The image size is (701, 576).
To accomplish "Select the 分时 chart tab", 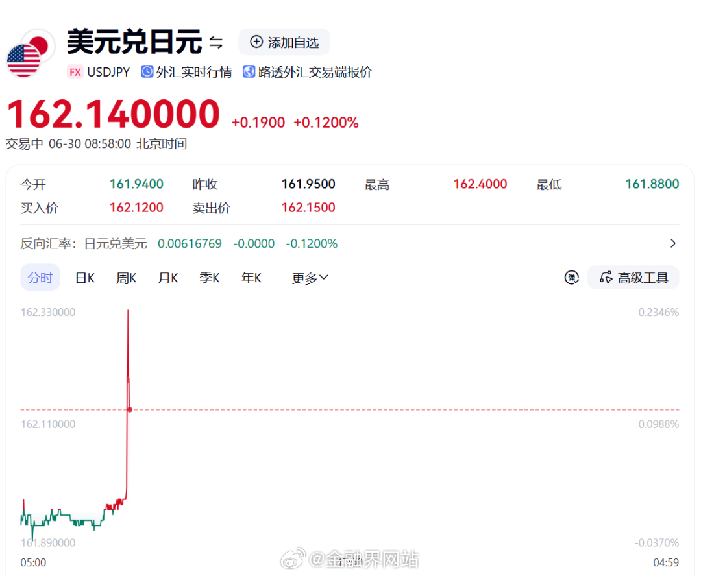I will (40, 278).
